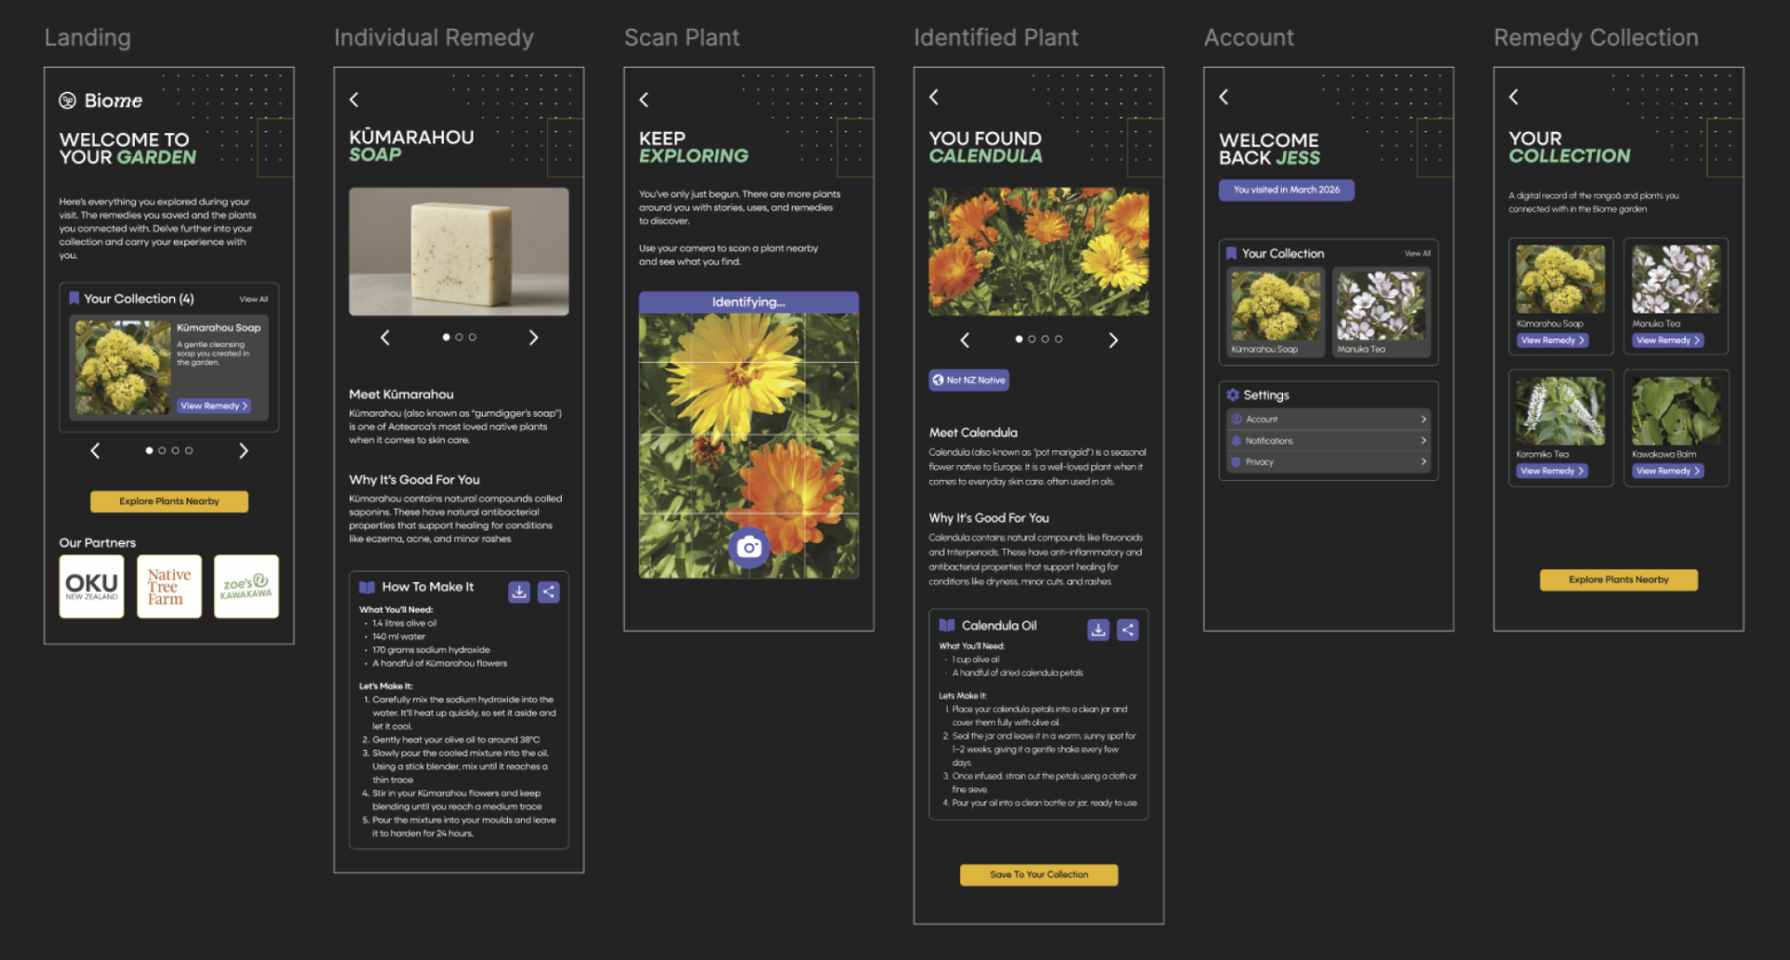
Task: Click View Remedy under Manuka Tea
Action: tap(1668, 340)
